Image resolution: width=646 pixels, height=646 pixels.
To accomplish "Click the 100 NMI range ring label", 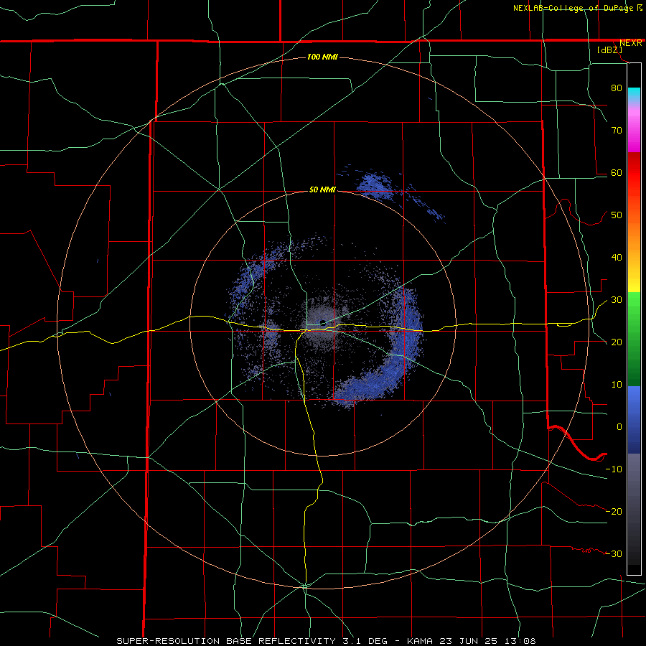I will coord(322,57).
